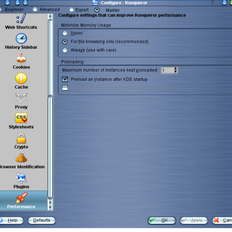This screenshot has height=232, width=232.
Task: Open the Plugins globe icon
Action: (21, 178)
